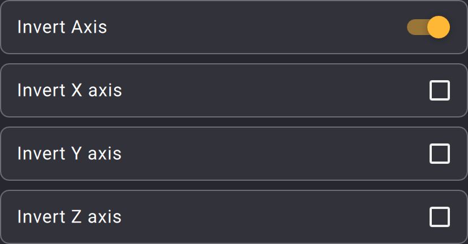Screen dimensions: 468x244
Task: Click the orange knob of Invert Axis switch
Action: point(438,27)
